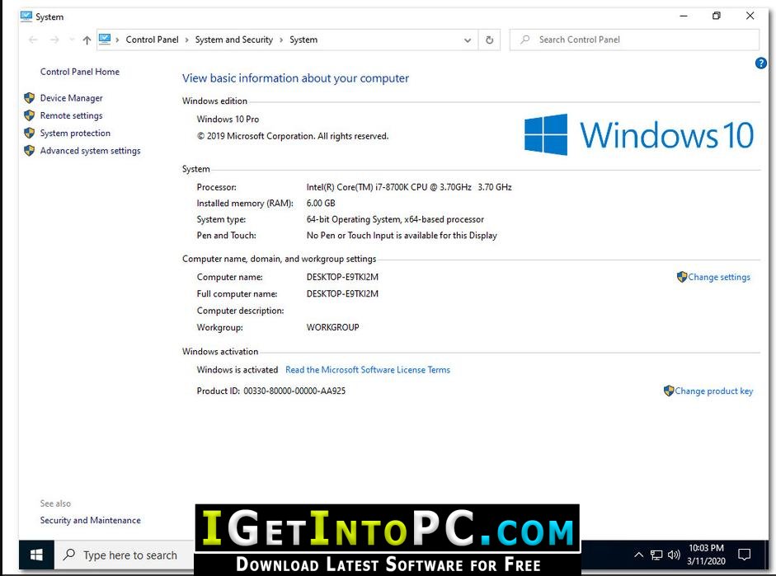Click the shield icon next to Change settings
Image resolution: width=776 pixels, height=576 pixels.
pos(682,277)
